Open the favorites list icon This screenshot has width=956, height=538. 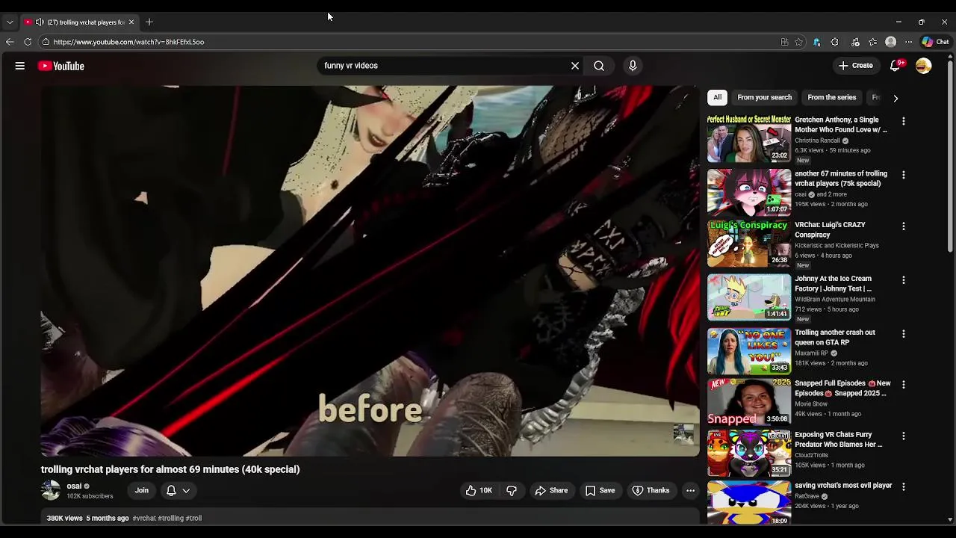click(873, 42)
